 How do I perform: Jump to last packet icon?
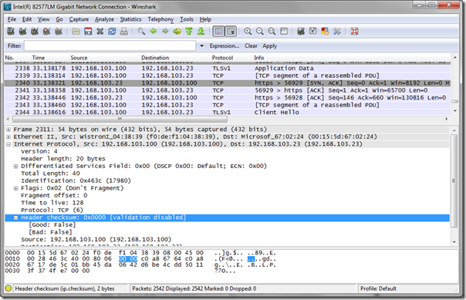tap(201, 31)
